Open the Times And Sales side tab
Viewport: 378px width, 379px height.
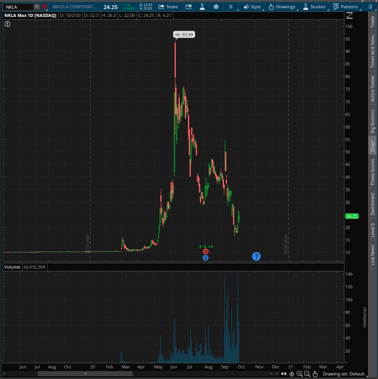point(373,51)
